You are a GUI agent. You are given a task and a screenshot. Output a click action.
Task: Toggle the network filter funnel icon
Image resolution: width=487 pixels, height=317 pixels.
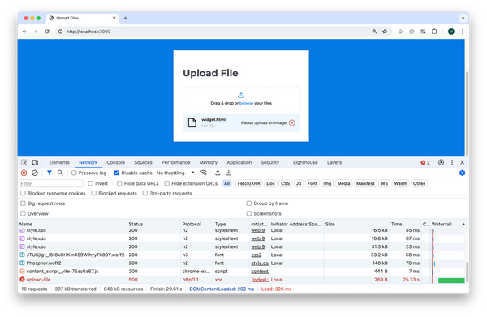(49, 173)
